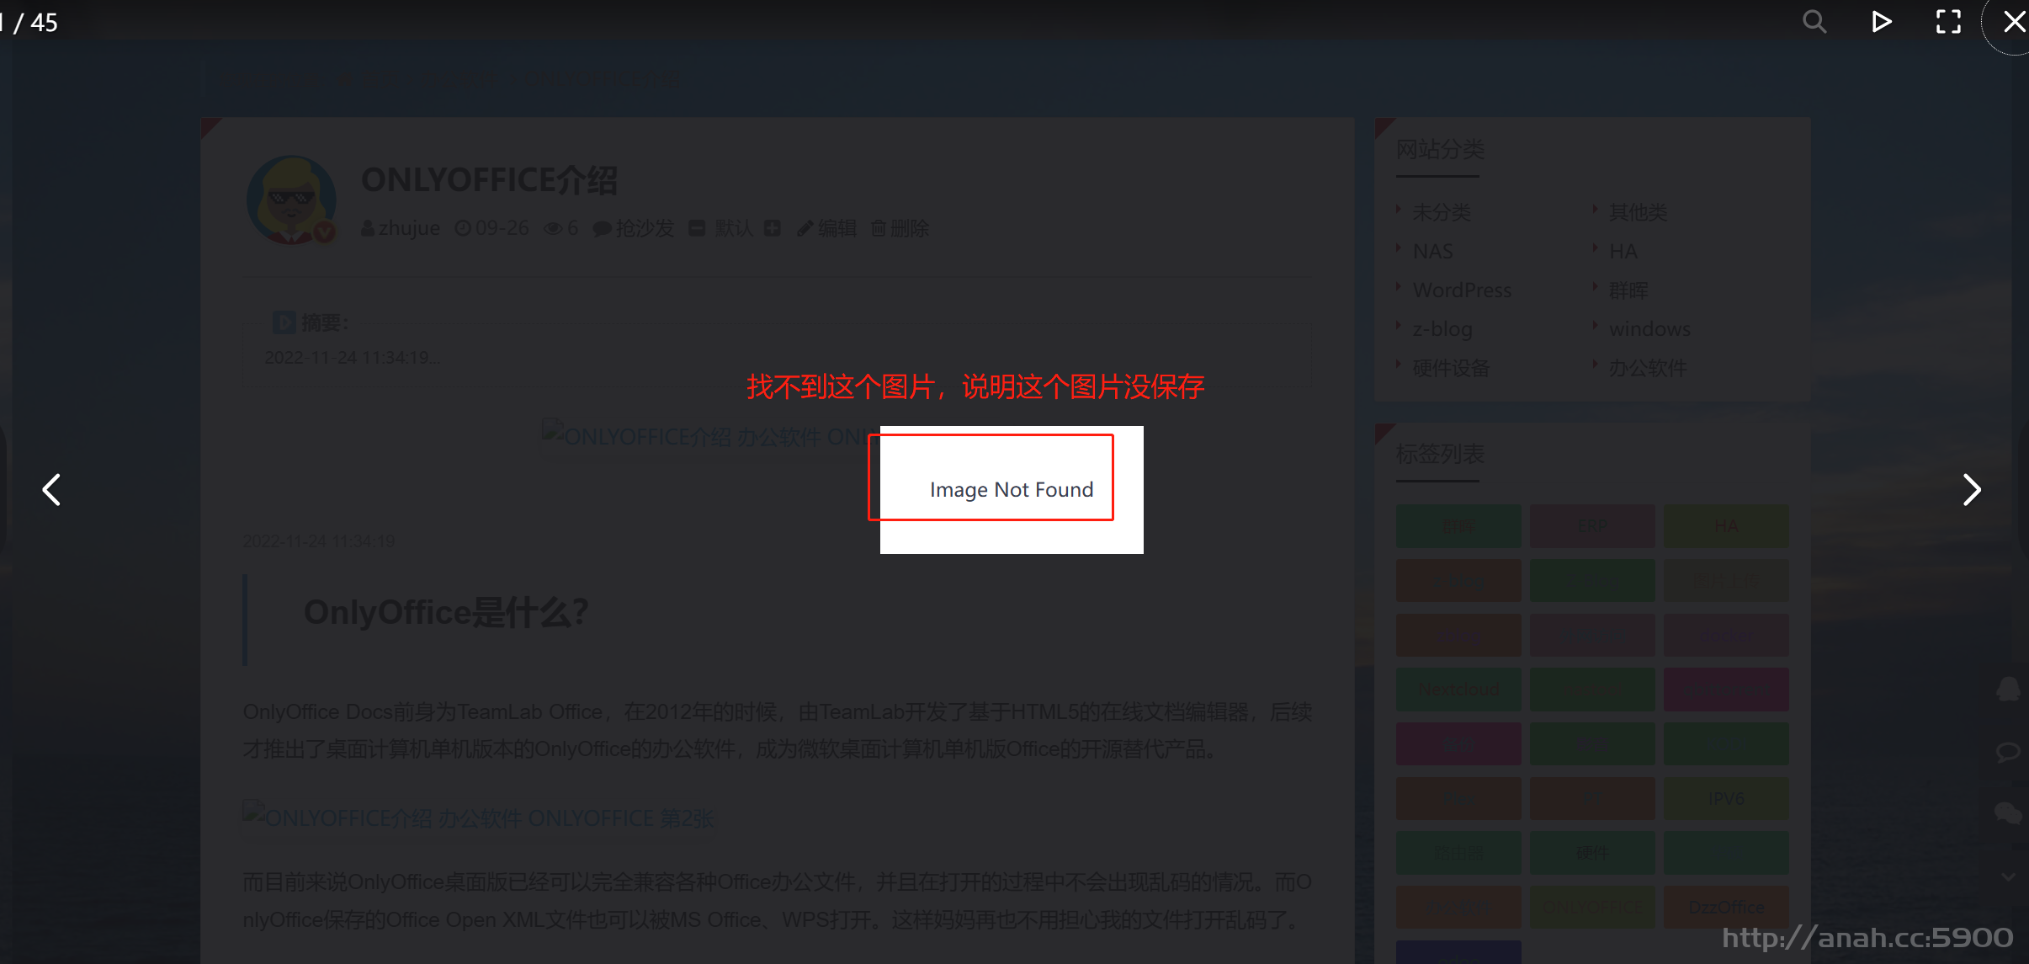Select the qbittorrent tag
Image resolution: width=2029 pixels, height=964 pixels.
(1726, 690)
